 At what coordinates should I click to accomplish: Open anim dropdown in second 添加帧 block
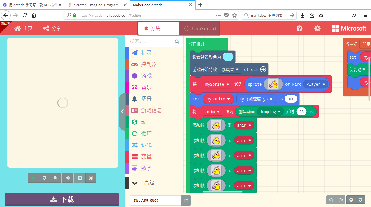click(x=244, y=141)
